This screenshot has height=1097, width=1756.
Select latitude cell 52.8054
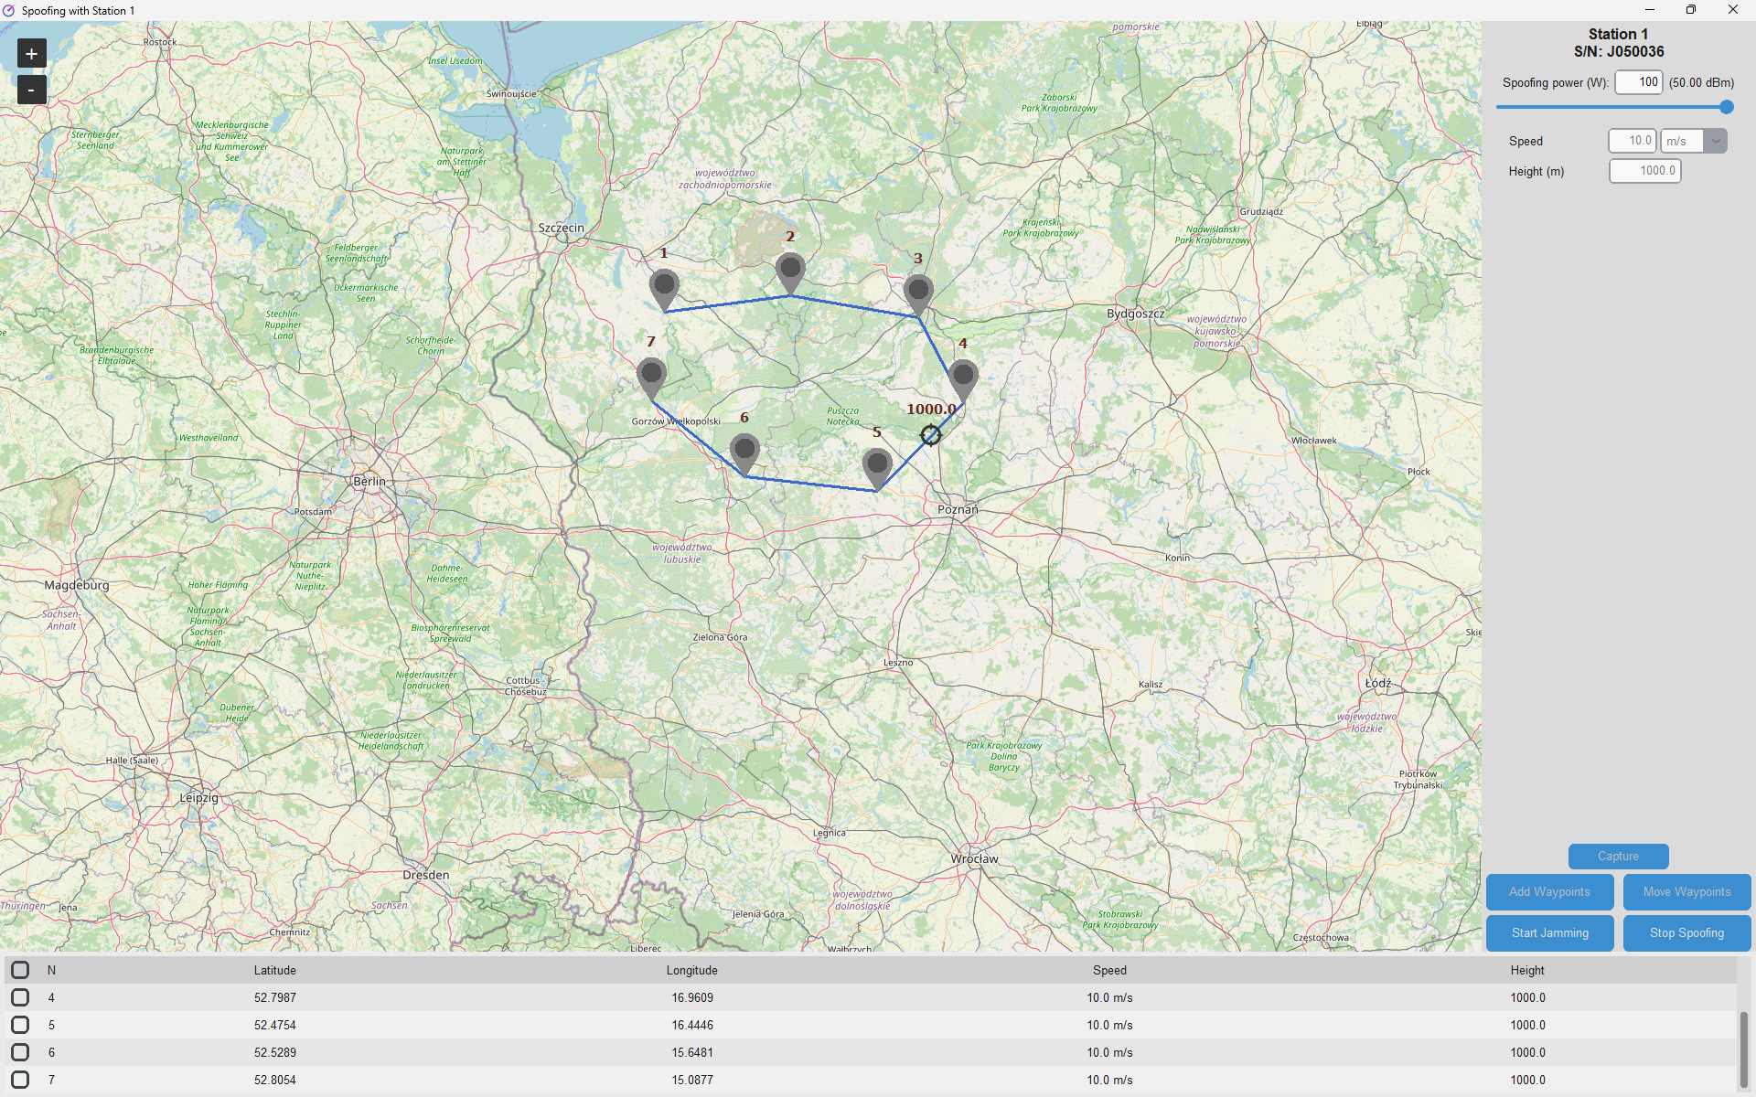click(275, 1080)
